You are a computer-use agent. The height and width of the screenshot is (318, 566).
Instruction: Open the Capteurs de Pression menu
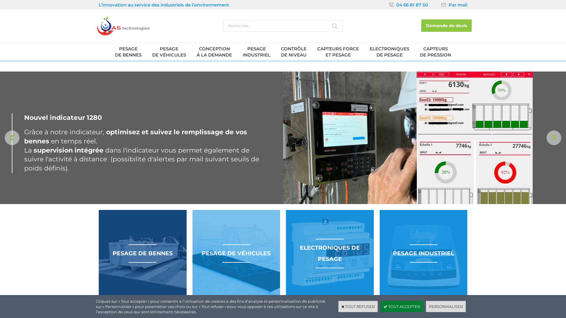[x=435, y=52]
